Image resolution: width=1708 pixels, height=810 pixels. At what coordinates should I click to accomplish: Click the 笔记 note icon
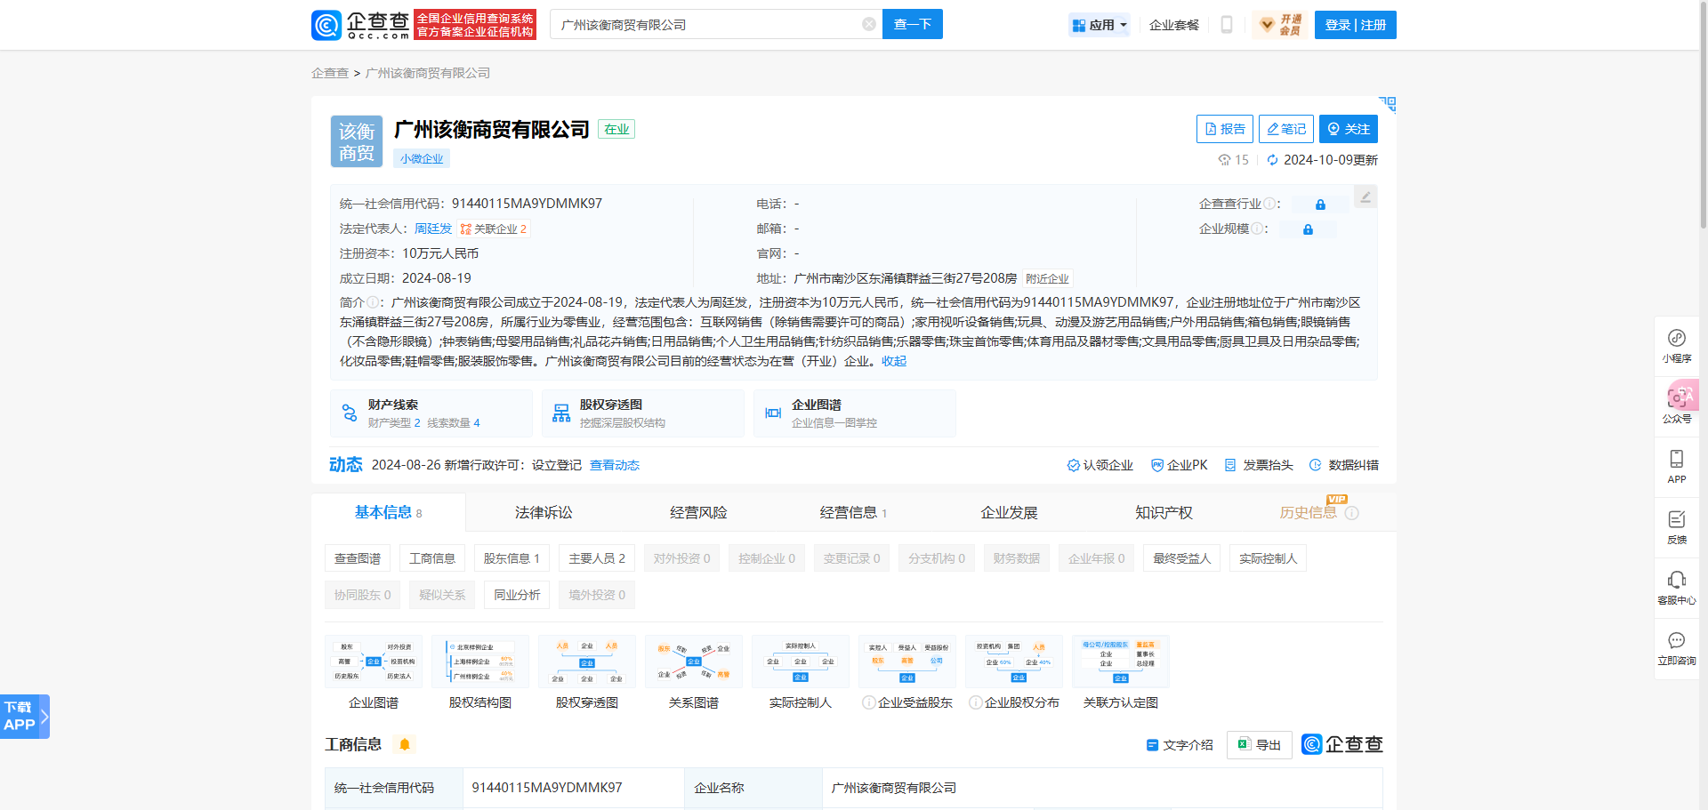tap(1285, 128)
